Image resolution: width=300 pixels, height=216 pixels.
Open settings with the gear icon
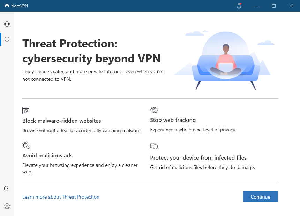(x=7, y=206)
